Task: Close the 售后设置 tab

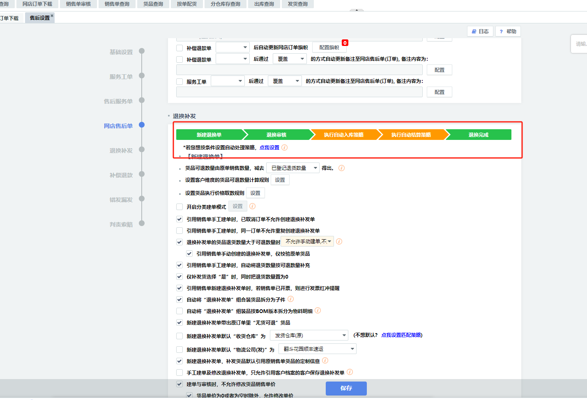Action: tap(52, 16)
